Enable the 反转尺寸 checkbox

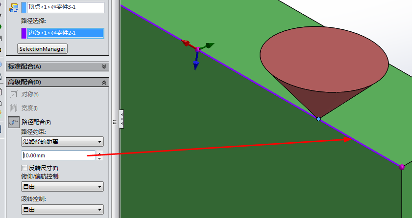tap(24, 168)
